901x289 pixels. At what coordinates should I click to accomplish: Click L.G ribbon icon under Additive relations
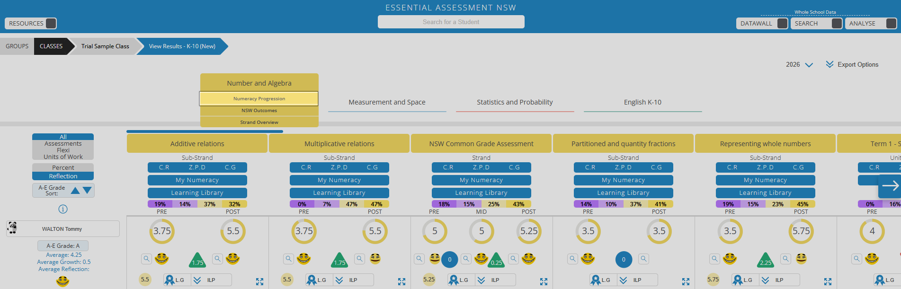169,280
